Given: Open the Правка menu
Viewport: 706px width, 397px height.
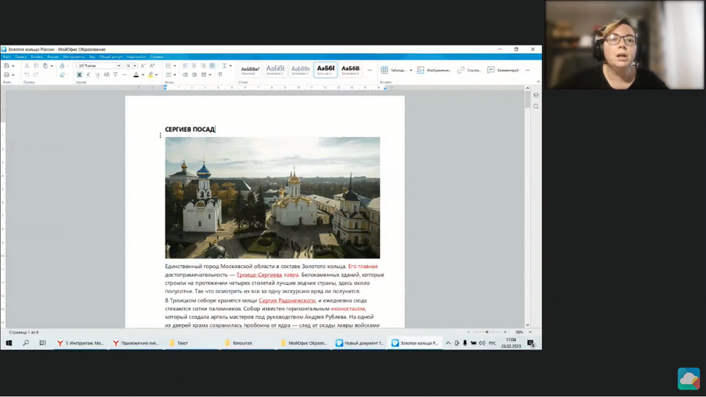Looking at the screenshot, I should coord(21,57).
